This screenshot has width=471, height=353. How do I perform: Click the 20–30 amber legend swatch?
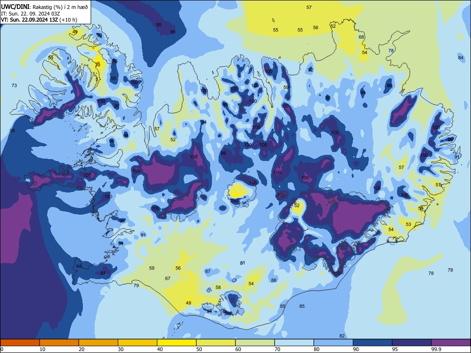[x=98, y=343]
